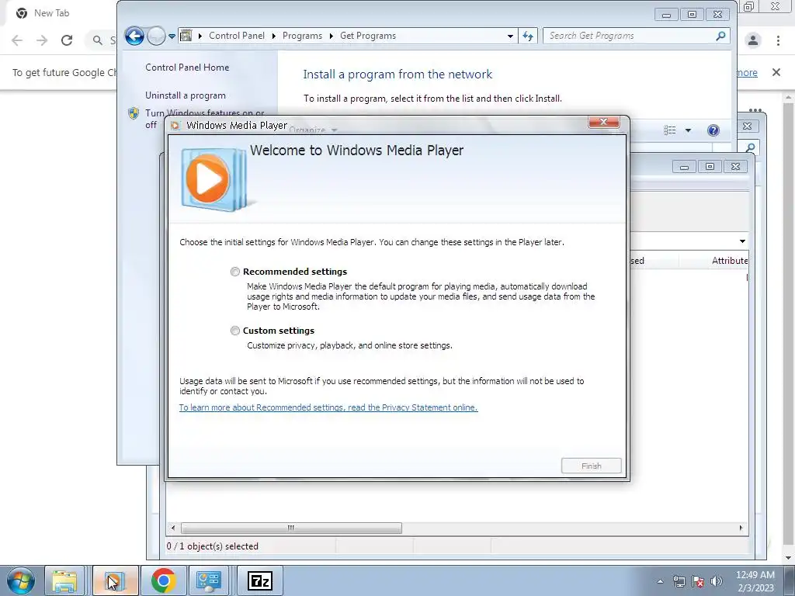Click the Windows Media Player logo image
Image resolution: width=795 pixels, height=596 pixels.
pos(214,179)
